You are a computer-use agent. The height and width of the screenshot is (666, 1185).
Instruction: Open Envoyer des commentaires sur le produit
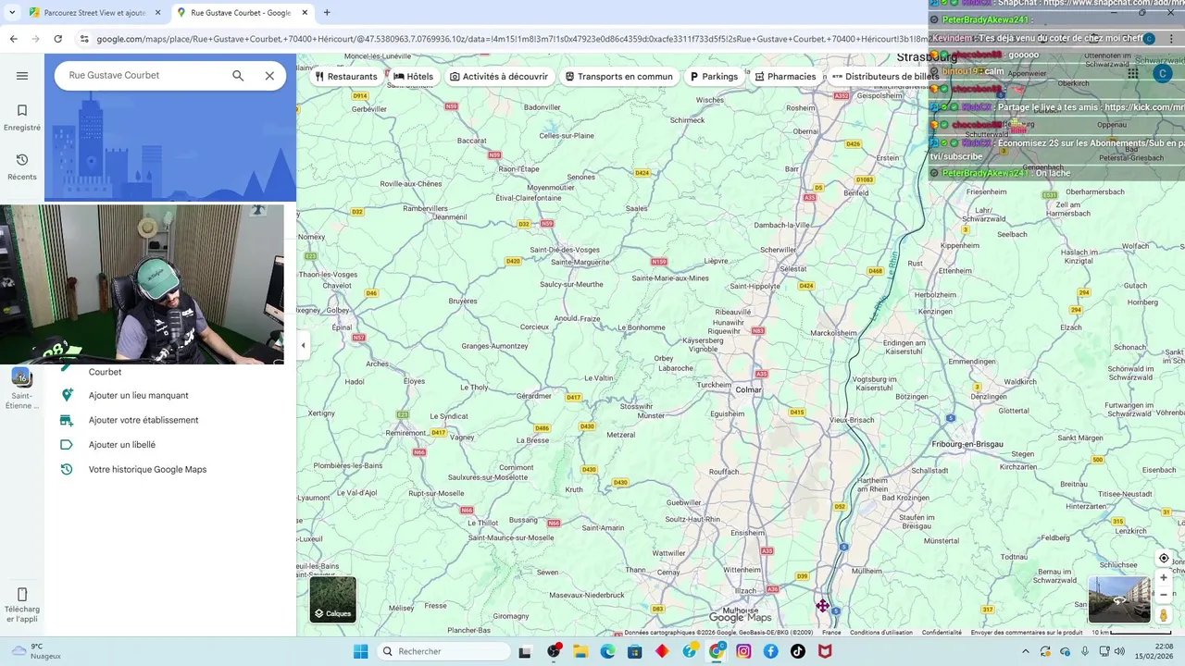(1027, 633)
